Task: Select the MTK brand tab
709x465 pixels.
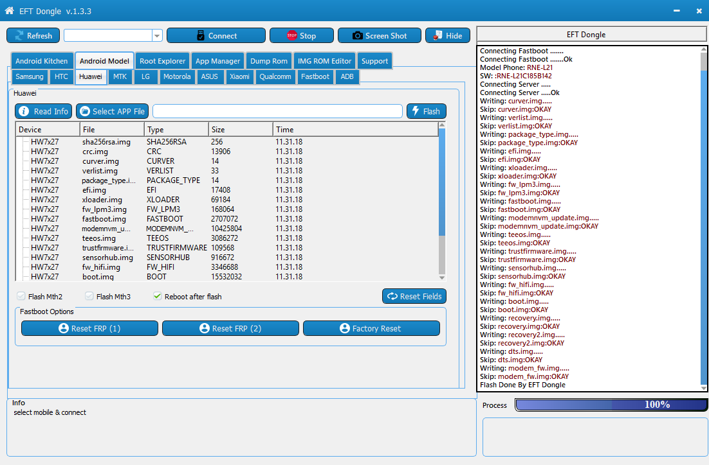Action: click(x=120, y=76)
